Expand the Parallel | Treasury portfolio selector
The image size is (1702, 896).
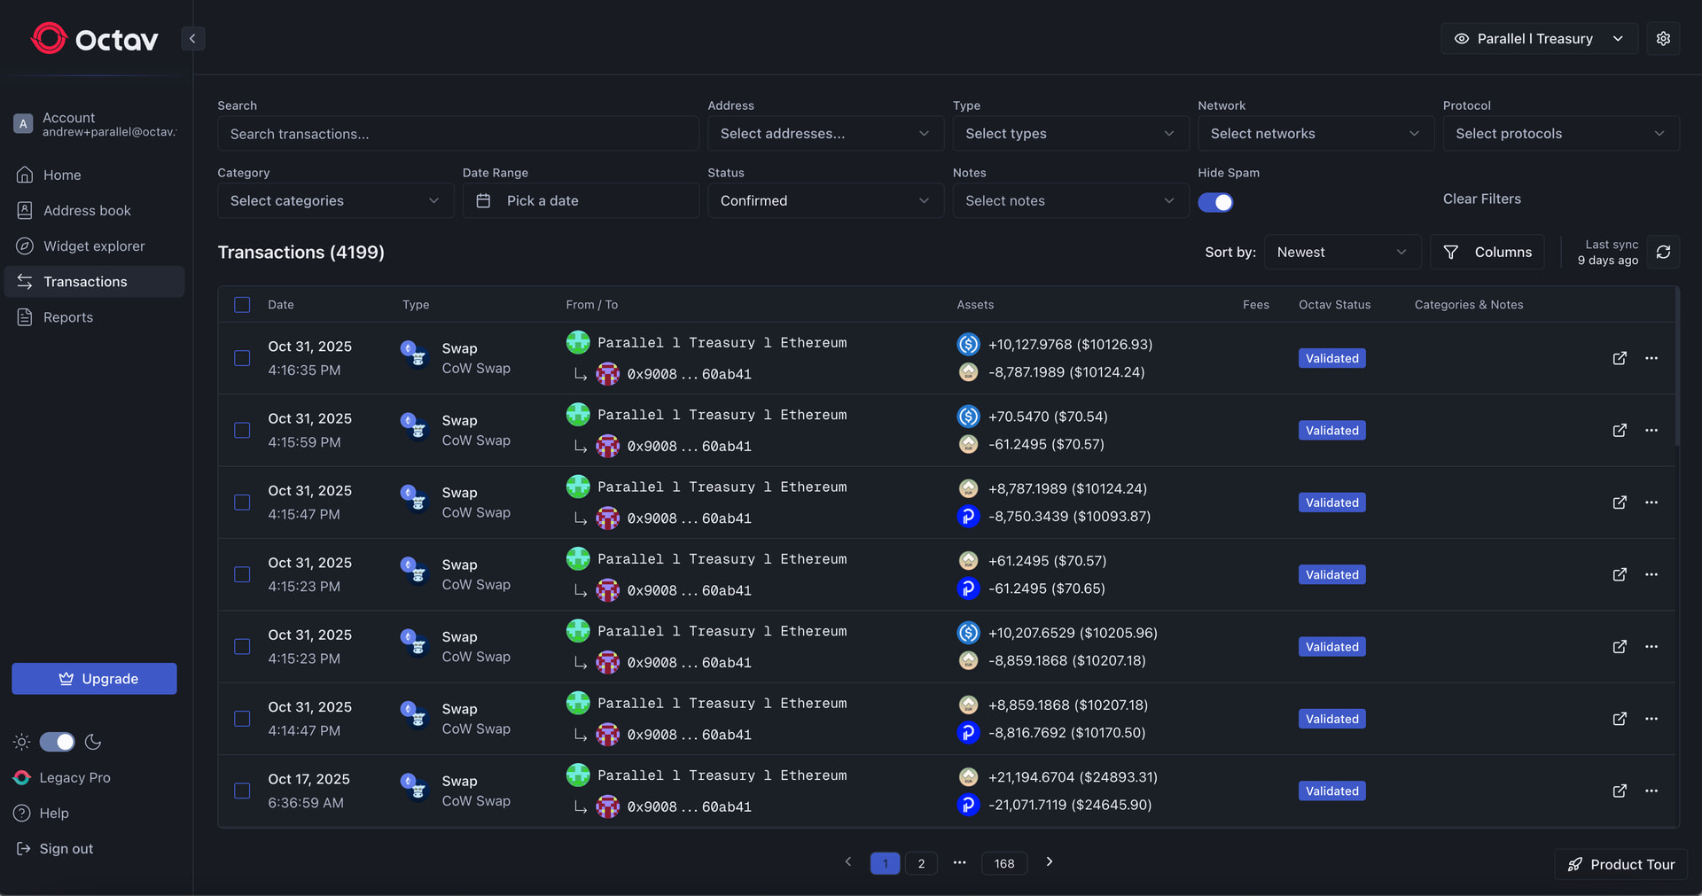[x=1539, y=39]
